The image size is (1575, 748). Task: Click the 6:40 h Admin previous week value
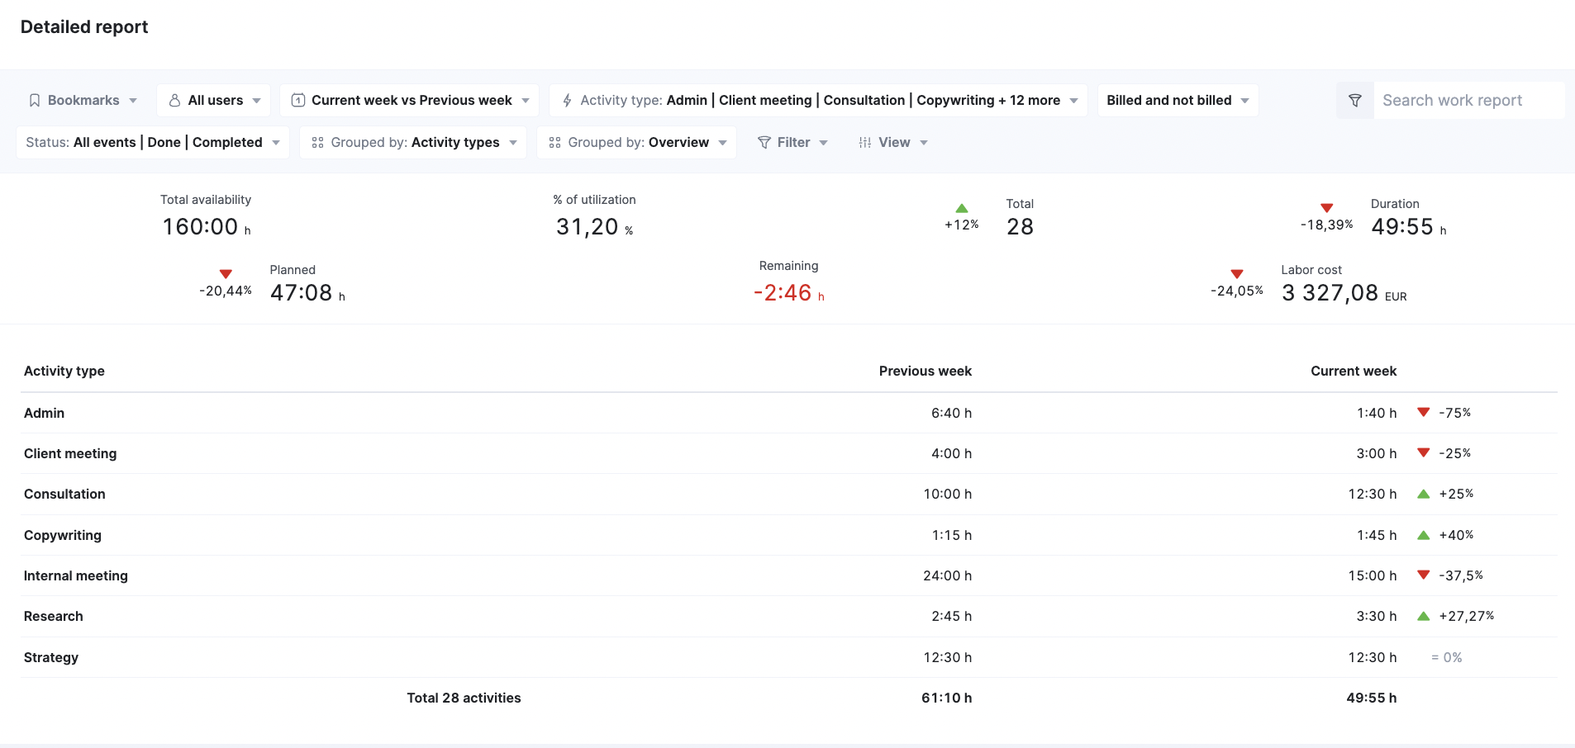tap(952, 413)
